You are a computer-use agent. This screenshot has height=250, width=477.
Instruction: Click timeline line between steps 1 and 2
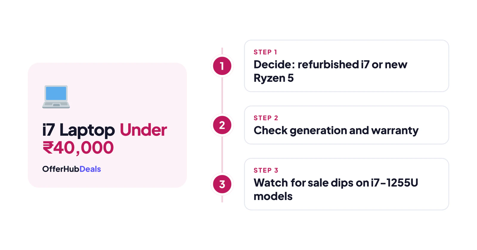pyautogui.click(x=222, y=95)
